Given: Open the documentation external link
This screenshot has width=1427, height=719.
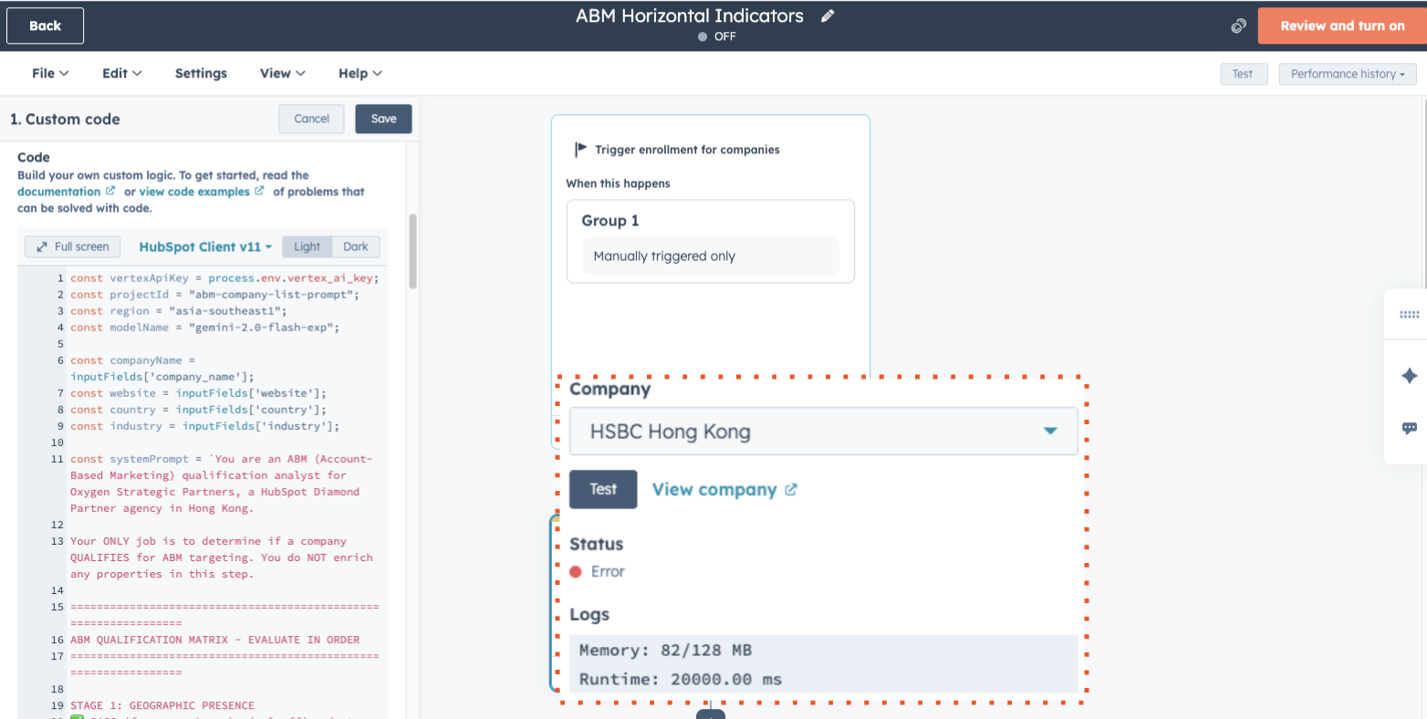Looking at the screenshot, I should (x=60, y=191).
